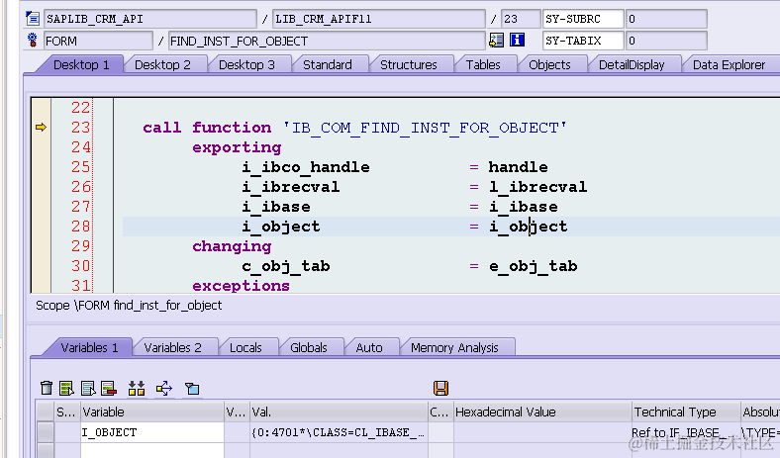Viewport: 780px width, 458px height.
Task: Click the 'exceptions' keyword on line 31
Action: tap(241, 286)
